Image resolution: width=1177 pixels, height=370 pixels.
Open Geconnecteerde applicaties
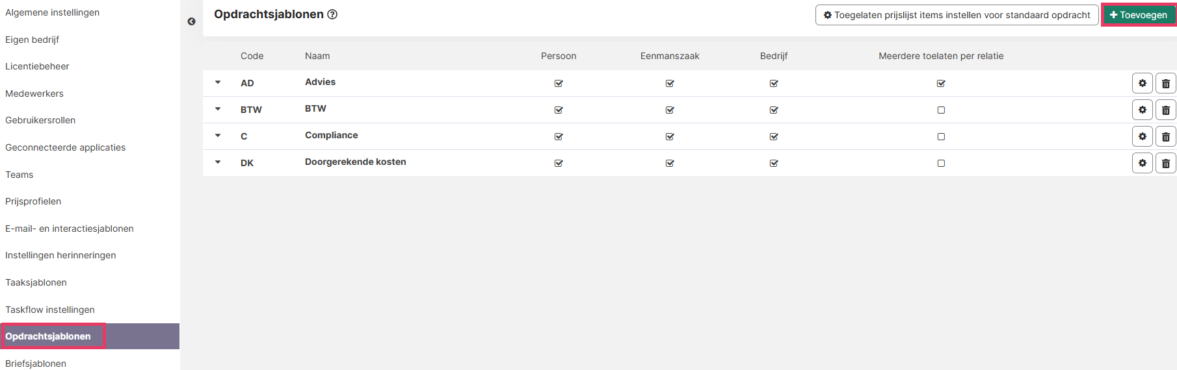coord(66,147)
